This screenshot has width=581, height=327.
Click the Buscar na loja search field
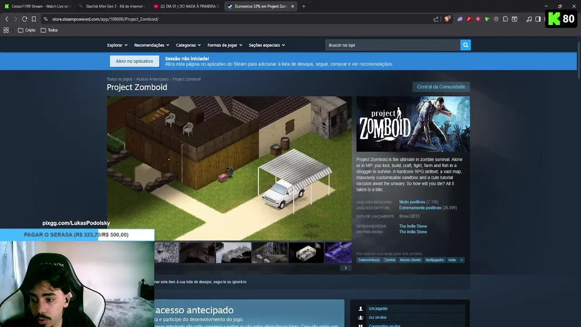pyautogui.click(x=393, y=45)
